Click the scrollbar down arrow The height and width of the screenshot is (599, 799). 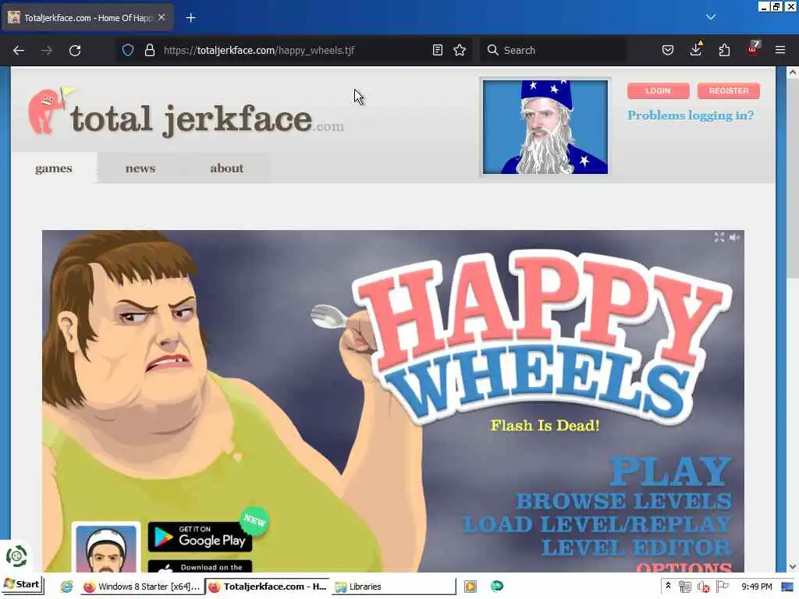(793, 566)
